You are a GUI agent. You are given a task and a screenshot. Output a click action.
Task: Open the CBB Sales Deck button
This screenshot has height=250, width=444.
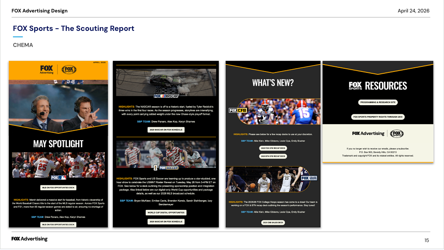pyautogui.click(x=273, y=223)
